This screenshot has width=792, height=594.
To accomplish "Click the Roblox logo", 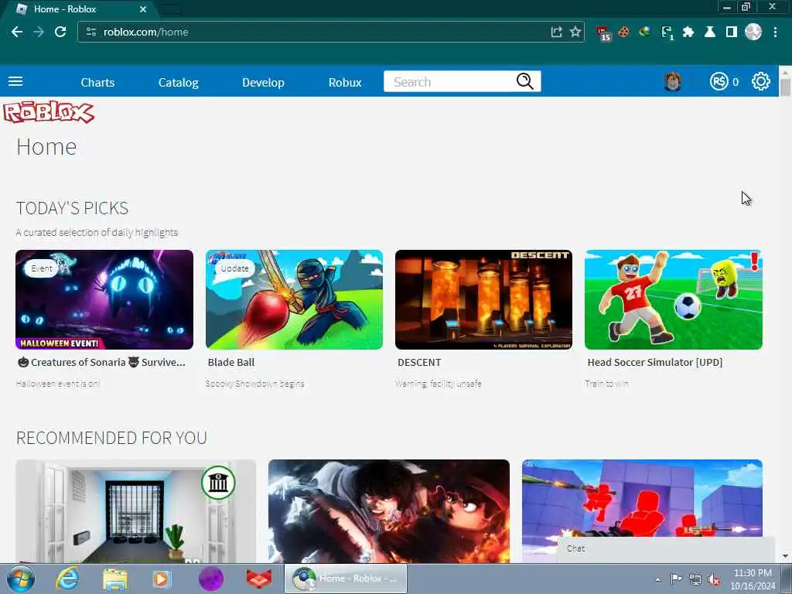I will (49, 112).
